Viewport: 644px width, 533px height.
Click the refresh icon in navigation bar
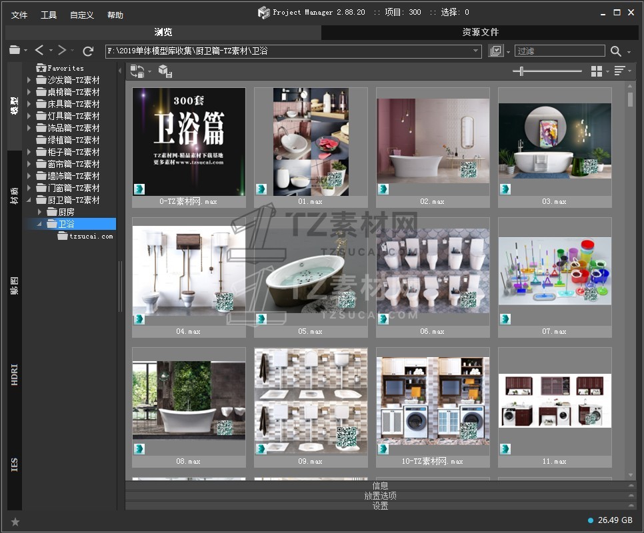point(87,51)
